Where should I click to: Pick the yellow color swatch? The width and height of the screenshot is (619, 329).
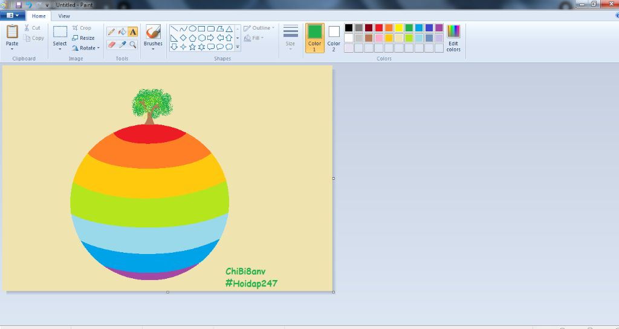point(399,28)
